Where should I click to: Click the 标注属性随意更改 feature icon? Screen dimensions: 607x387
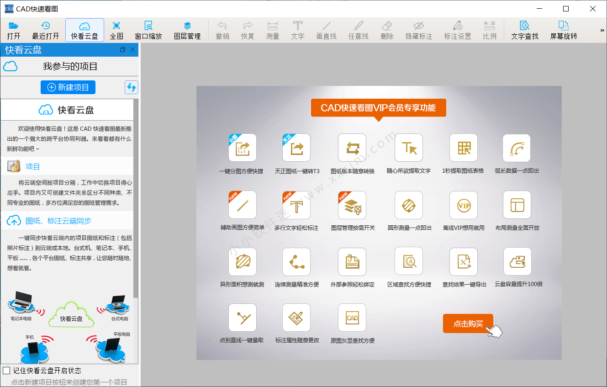[x=296, y=318]
